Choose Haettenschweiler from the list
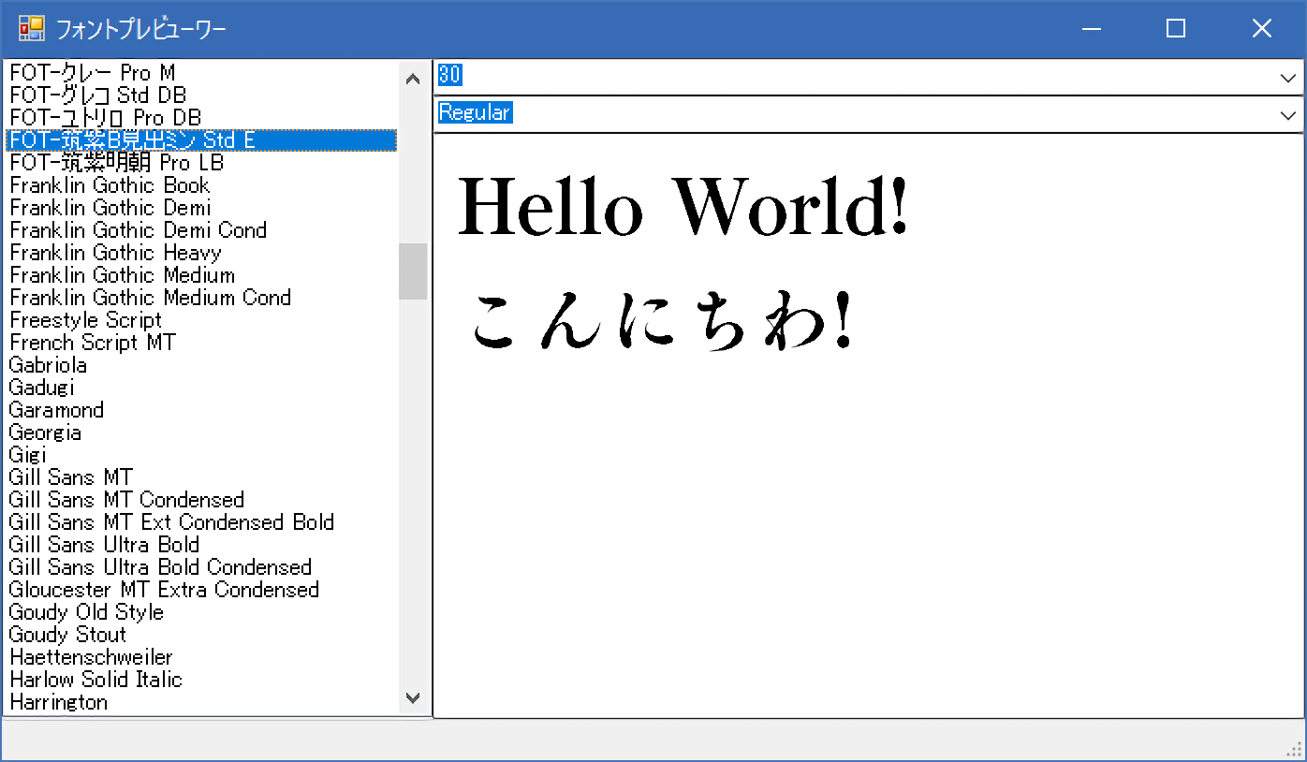 coord(91,657)
